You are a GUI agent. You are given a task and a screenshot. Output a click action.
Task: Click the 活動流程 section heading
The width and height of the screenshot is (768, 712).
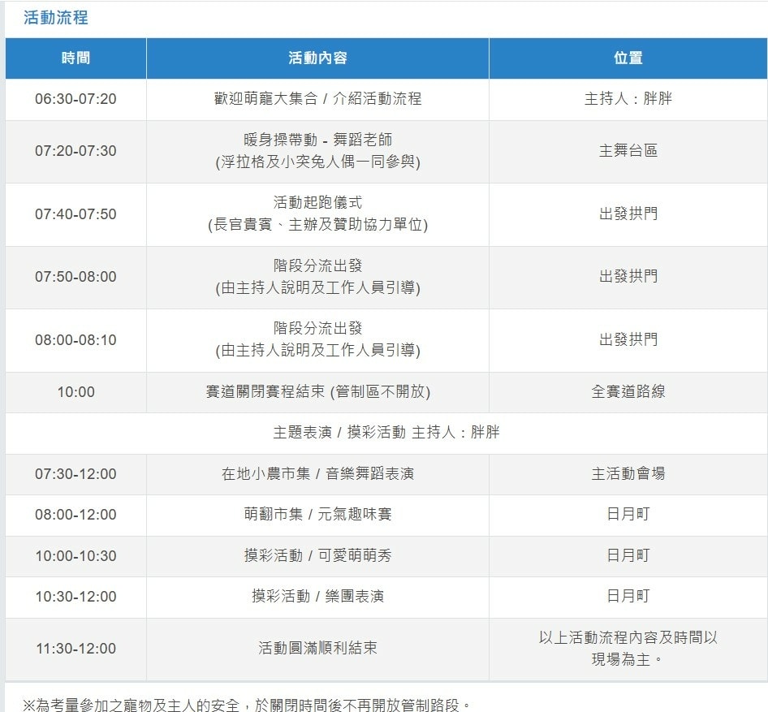(x=56, y=18)
